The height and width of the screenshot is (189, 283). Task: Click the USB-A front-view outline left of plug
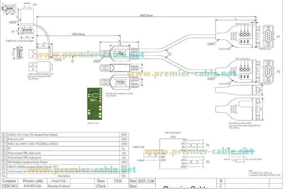point(19,54)
